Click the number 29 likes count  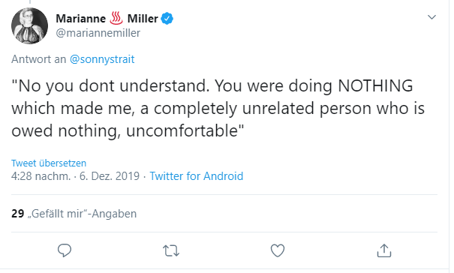click(18, 214)
